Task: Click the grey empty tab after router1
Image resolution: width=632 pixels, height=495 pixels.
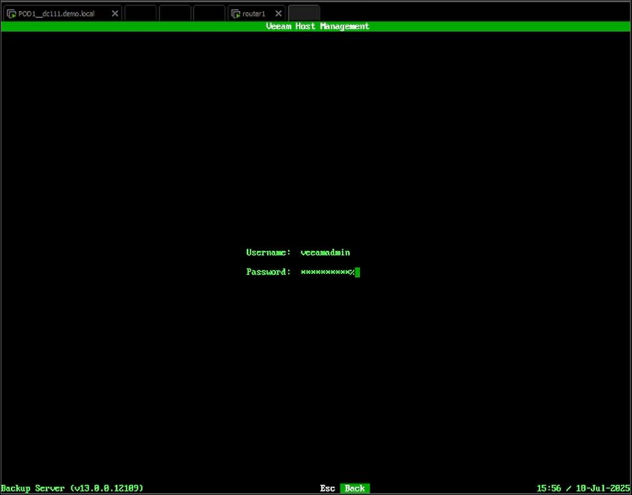Action: [x=304, y=14]
